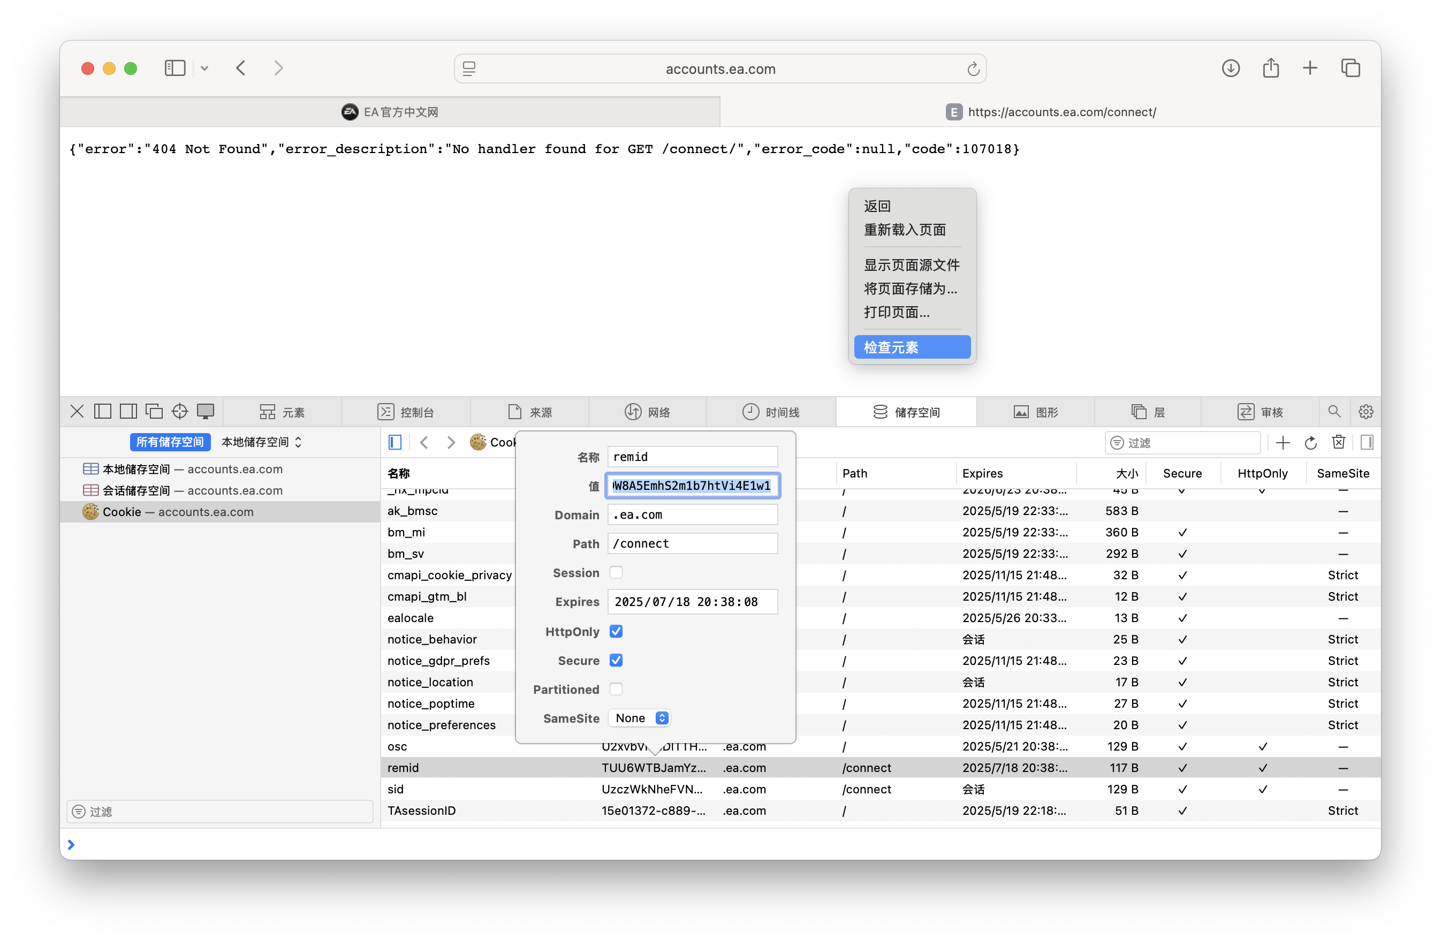1441x939 pixels.
Task: Show the tab overview
Action: [1349, 68]
